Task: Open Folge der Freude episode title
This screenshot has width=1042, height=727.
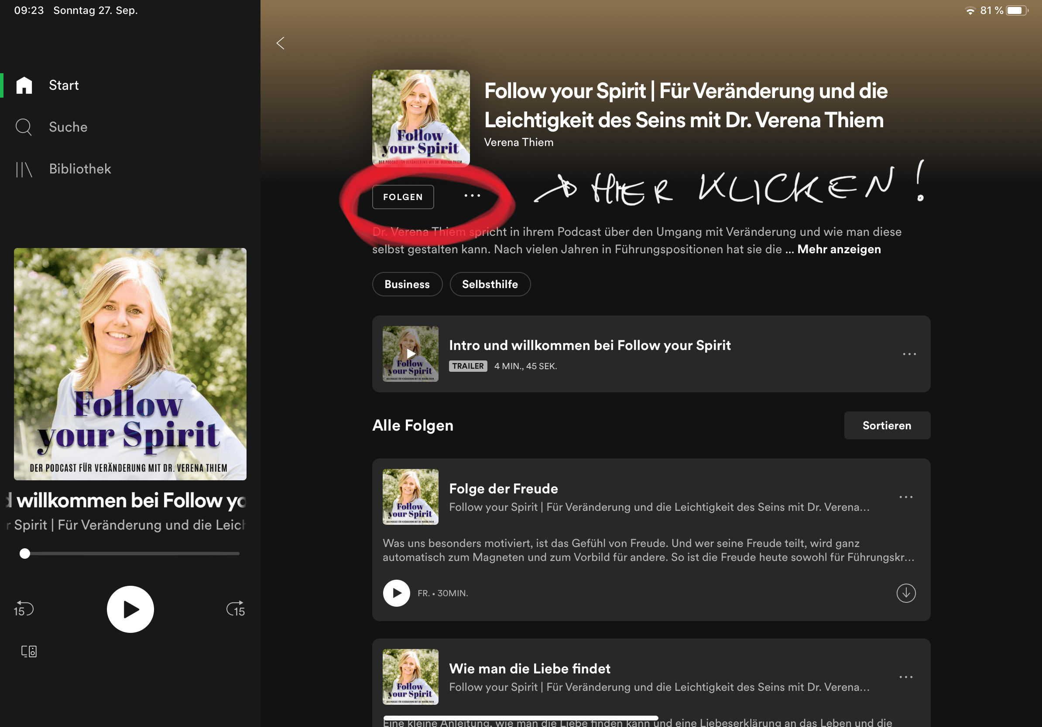Action: click(503, 489)
